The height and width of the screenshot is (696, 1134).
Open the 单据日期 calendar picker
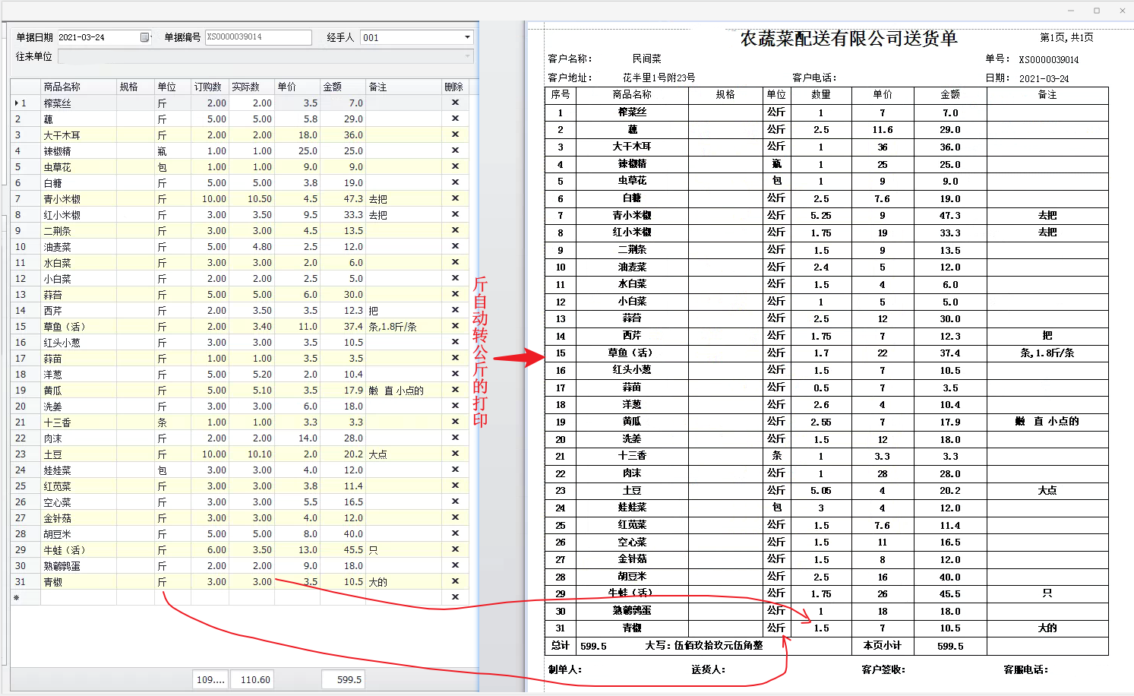[145, 37]
